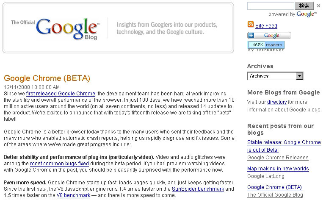
Task: Open the Google Chrome Releases blog link
Action: 278,158
